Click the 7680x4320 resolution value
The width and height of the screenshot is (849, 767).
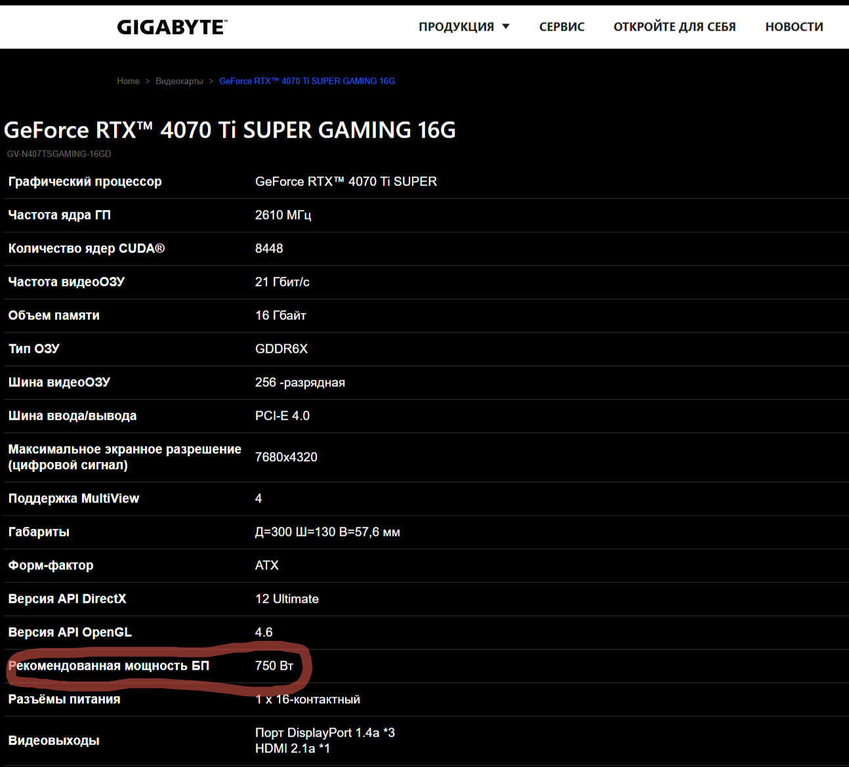point(286,457)
